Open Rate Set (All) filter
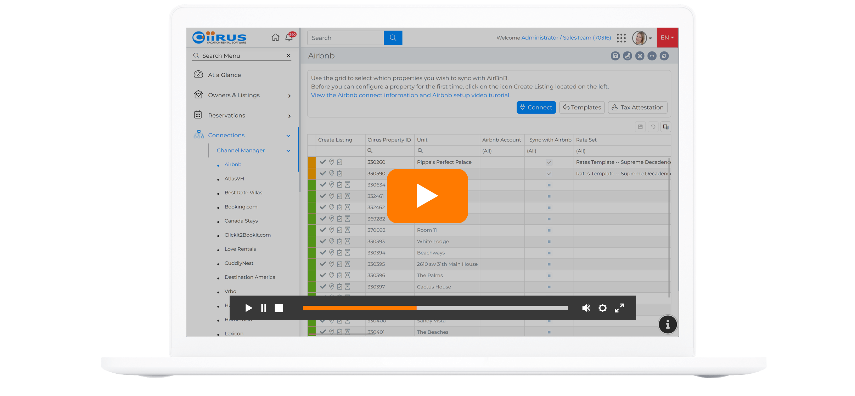Screen dimensions: 855x396 coord(622,151)
